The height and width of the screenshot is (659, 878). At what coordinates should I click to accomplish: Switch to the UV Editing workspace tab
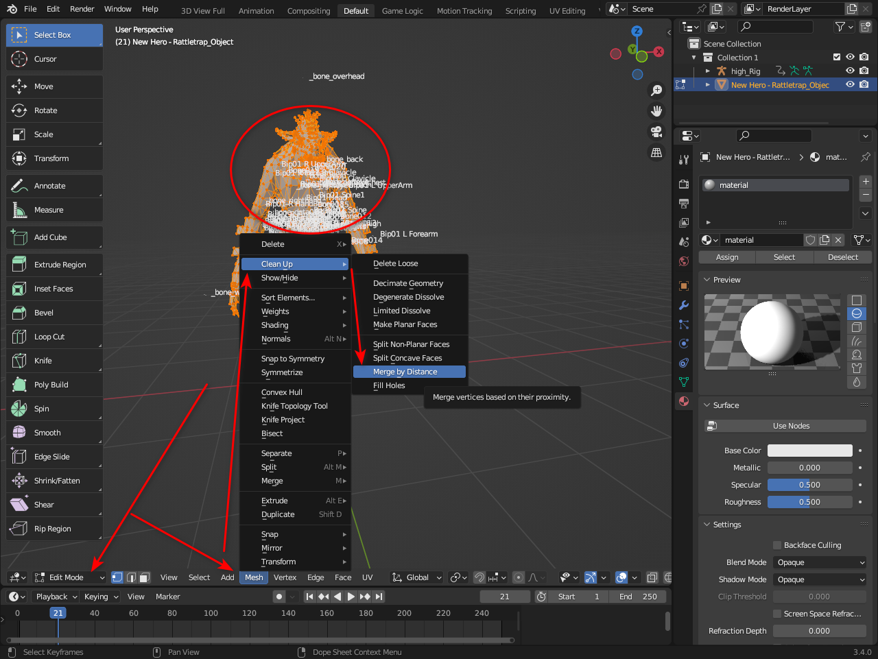(567, 11)
